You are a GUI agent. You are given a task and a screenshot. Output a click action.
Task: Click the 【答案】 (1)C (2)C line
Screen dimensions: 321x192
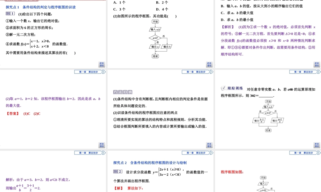tap(23, 114)
